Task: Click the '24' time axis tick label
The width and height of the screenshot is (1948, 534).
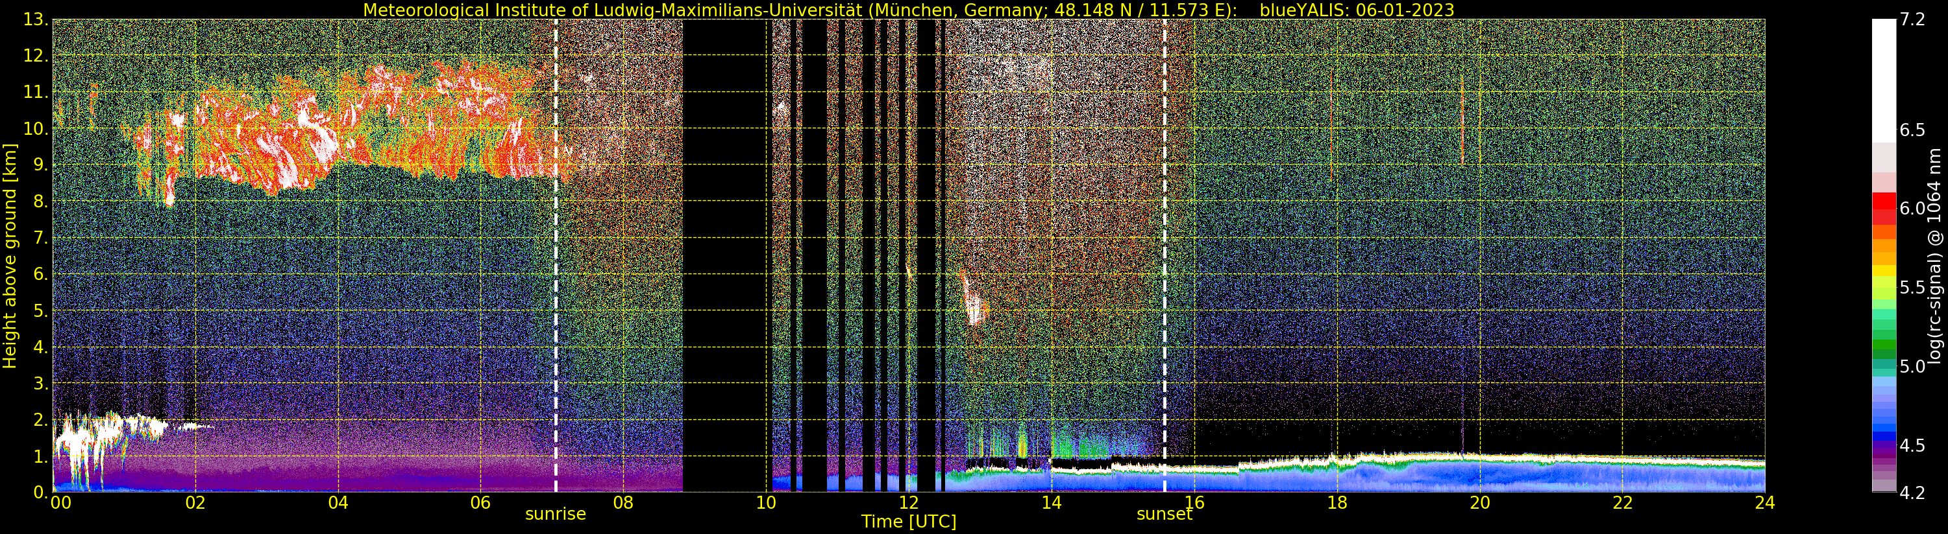Action: (x=1765, y=502)
